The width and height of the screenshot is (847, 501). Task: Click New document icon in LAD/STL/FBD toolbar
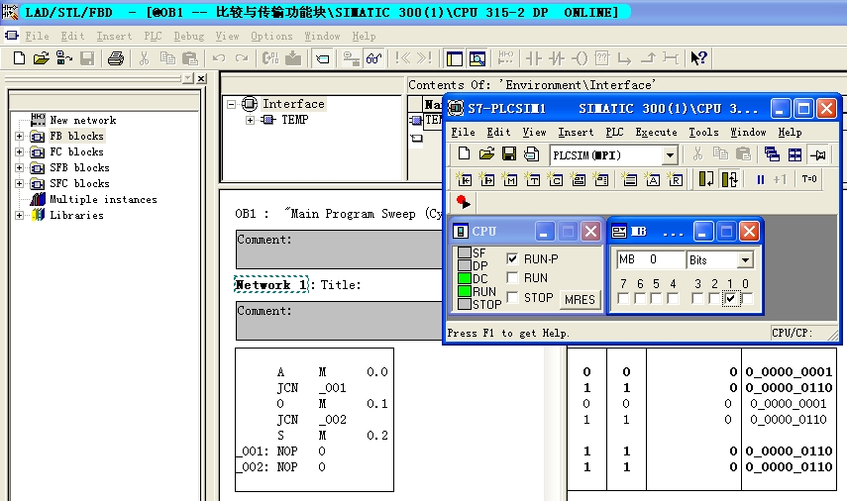click(19, 57)
